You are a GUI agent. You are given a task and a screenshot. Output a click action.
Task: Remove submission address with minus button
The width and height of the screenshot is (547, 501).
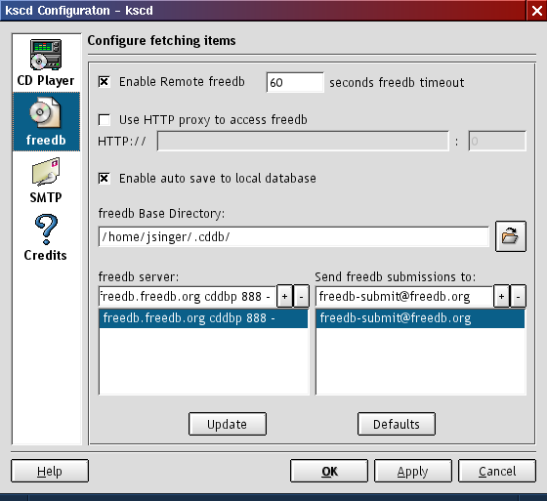coord(519,297)
